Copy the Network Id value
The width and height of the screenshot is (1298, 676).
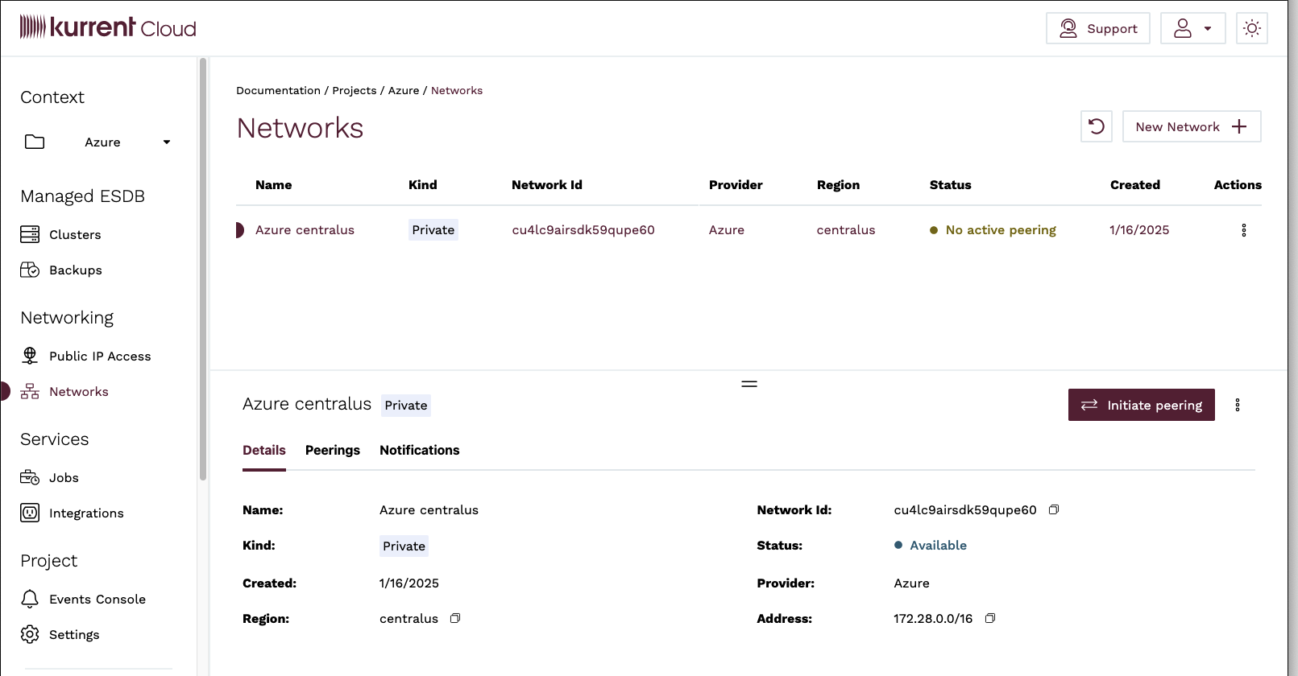click(1054, 509)
